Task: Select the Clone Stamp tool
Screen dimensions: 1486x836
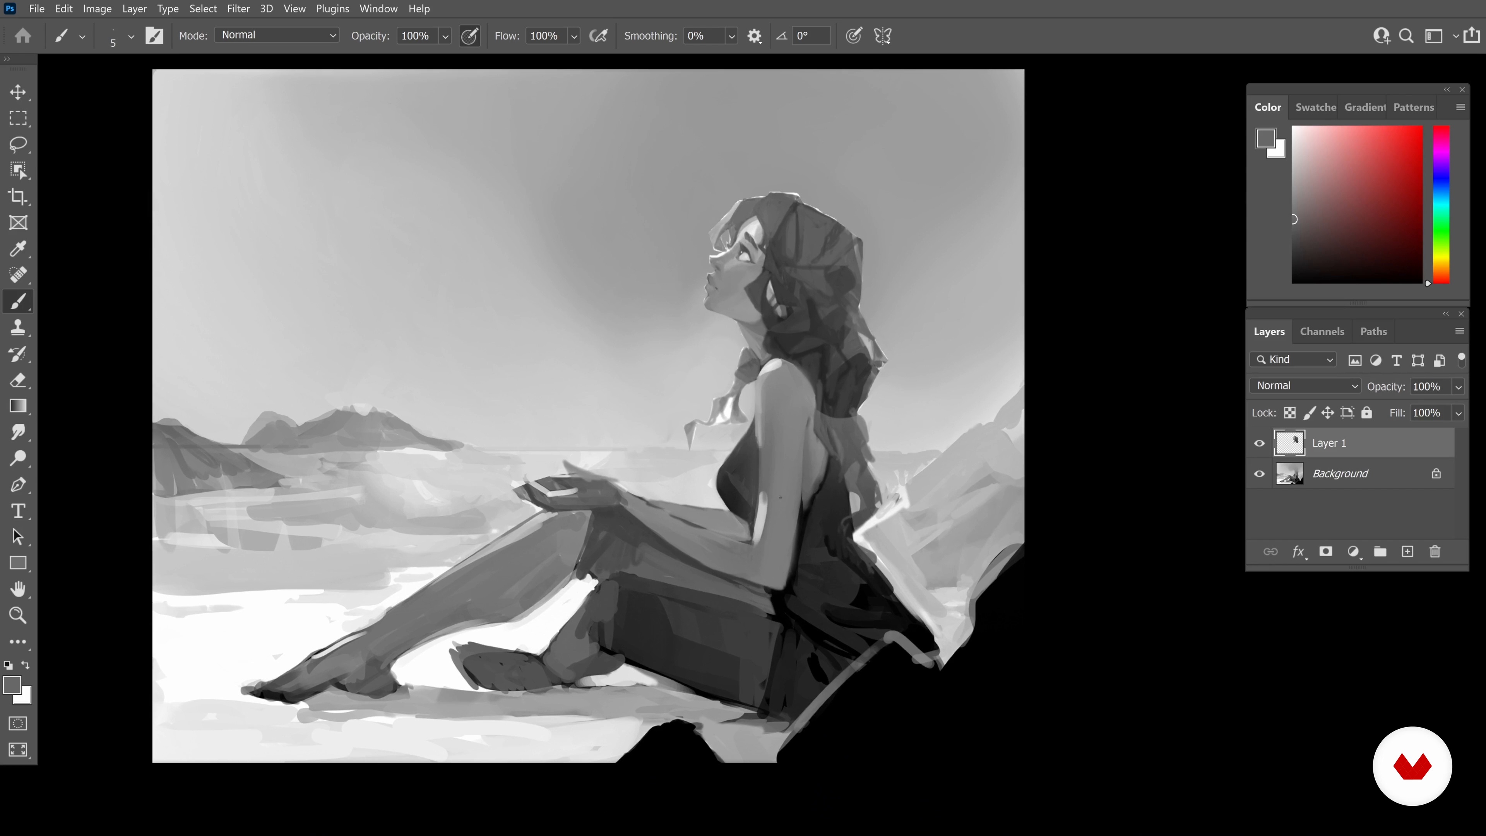Action: (x=18, y=328)
